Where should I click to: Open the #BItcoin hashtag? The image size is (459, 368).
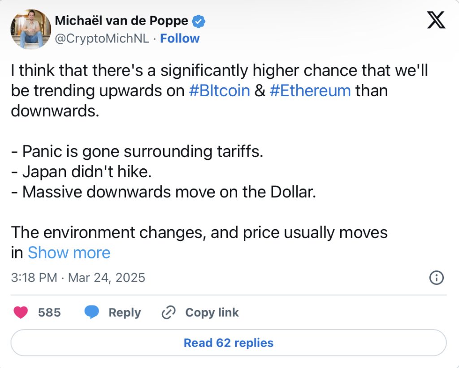220,90
